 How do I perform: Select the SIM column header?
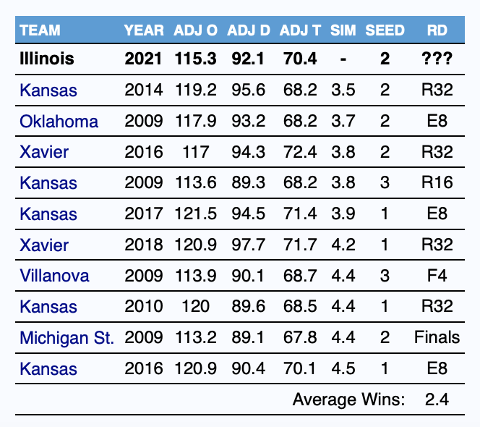(x=343, y=30)
